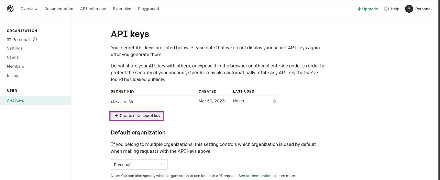Click the Y profile avatar
Viewport: 440px width, 180px height.
(409, 9)
